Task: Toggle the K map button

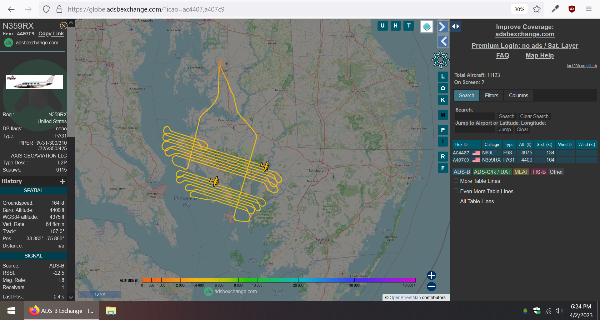Action: click(443, 100)
